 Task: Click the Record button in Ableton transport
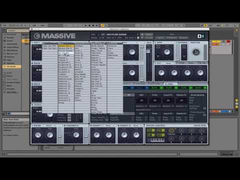point(93,25)
